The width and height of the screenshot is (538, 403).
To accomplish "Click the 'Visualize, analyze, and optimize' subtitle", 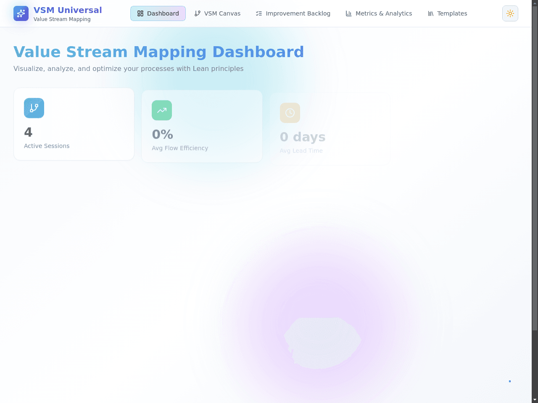I will (129, 68).
